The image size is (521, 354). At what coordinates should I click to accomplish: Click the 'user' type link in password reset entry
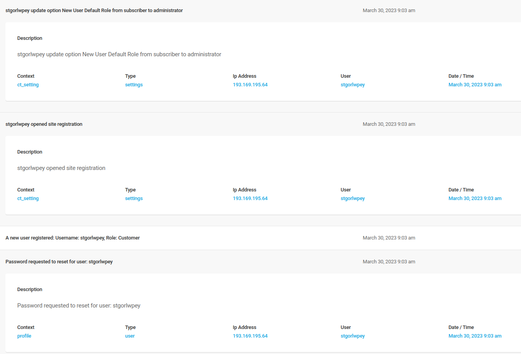(x=130, y=336)
